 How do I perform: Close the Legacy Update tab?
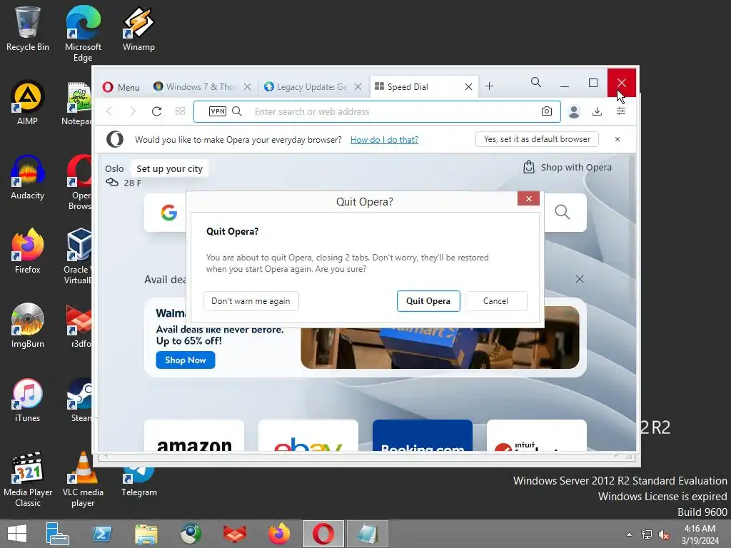click(x=358, y=87)
